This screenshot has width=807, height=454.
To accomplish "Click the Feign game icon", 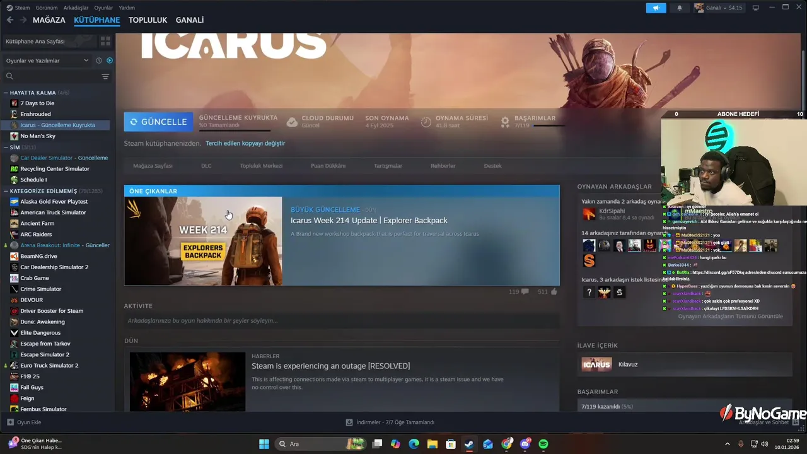I will [x=14, y=399].
